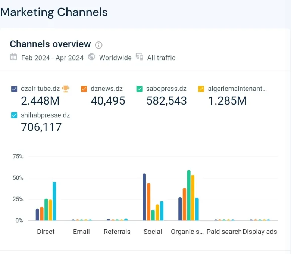291x254 pixels.
Task: Click the All traffic label
Action: click(161, 58)
